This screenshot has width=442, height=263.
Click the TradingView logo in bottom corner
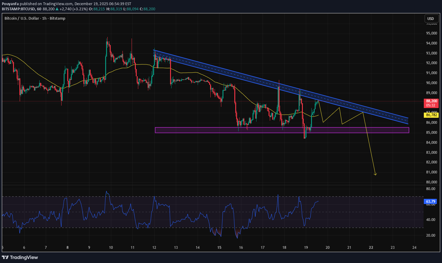[20, 257]
